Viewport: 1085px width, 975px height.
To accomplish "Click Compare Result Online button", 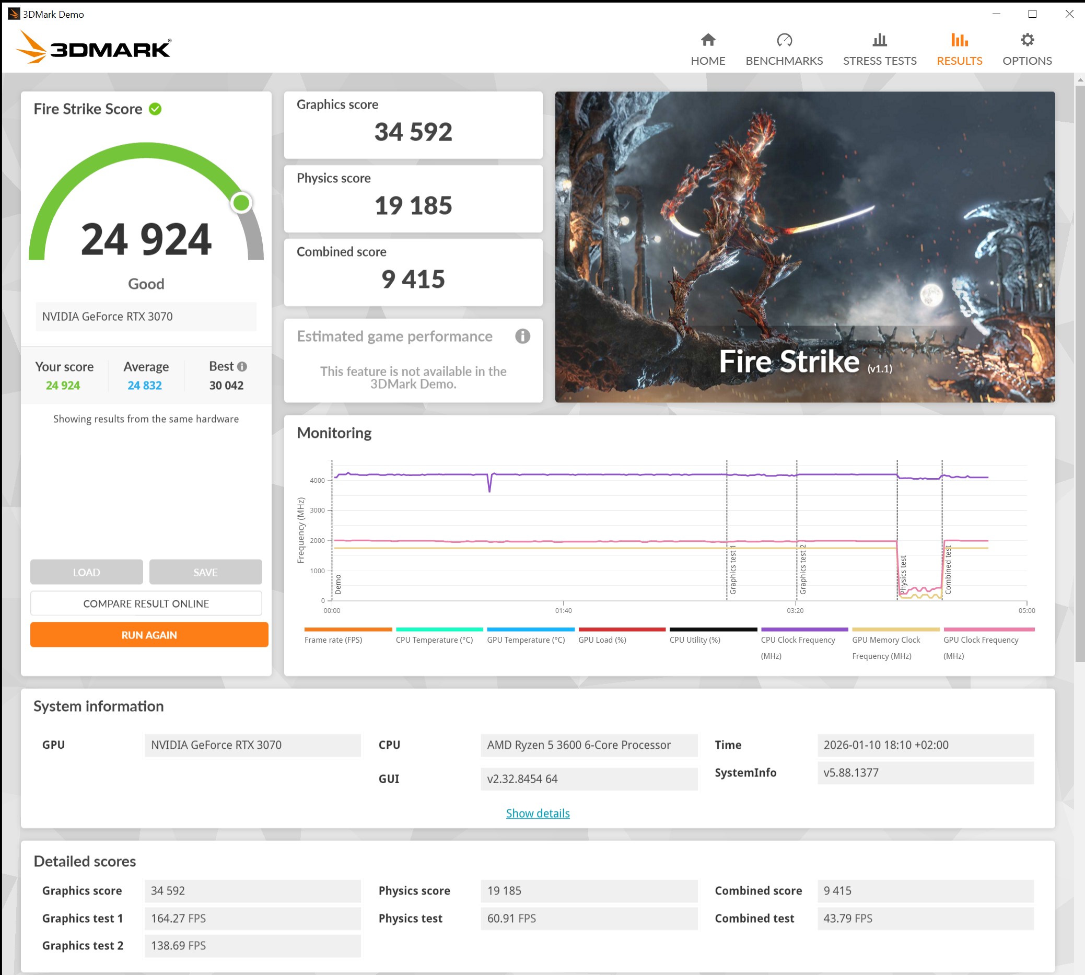I will tap(146, 603).
